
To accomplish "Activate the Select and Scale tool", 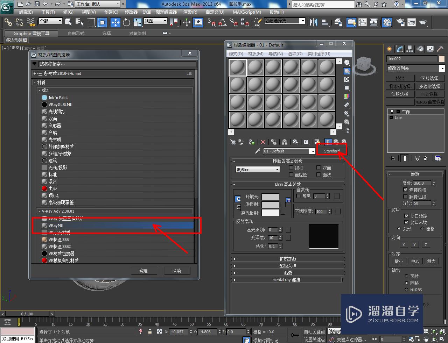I will click(138, 23).
